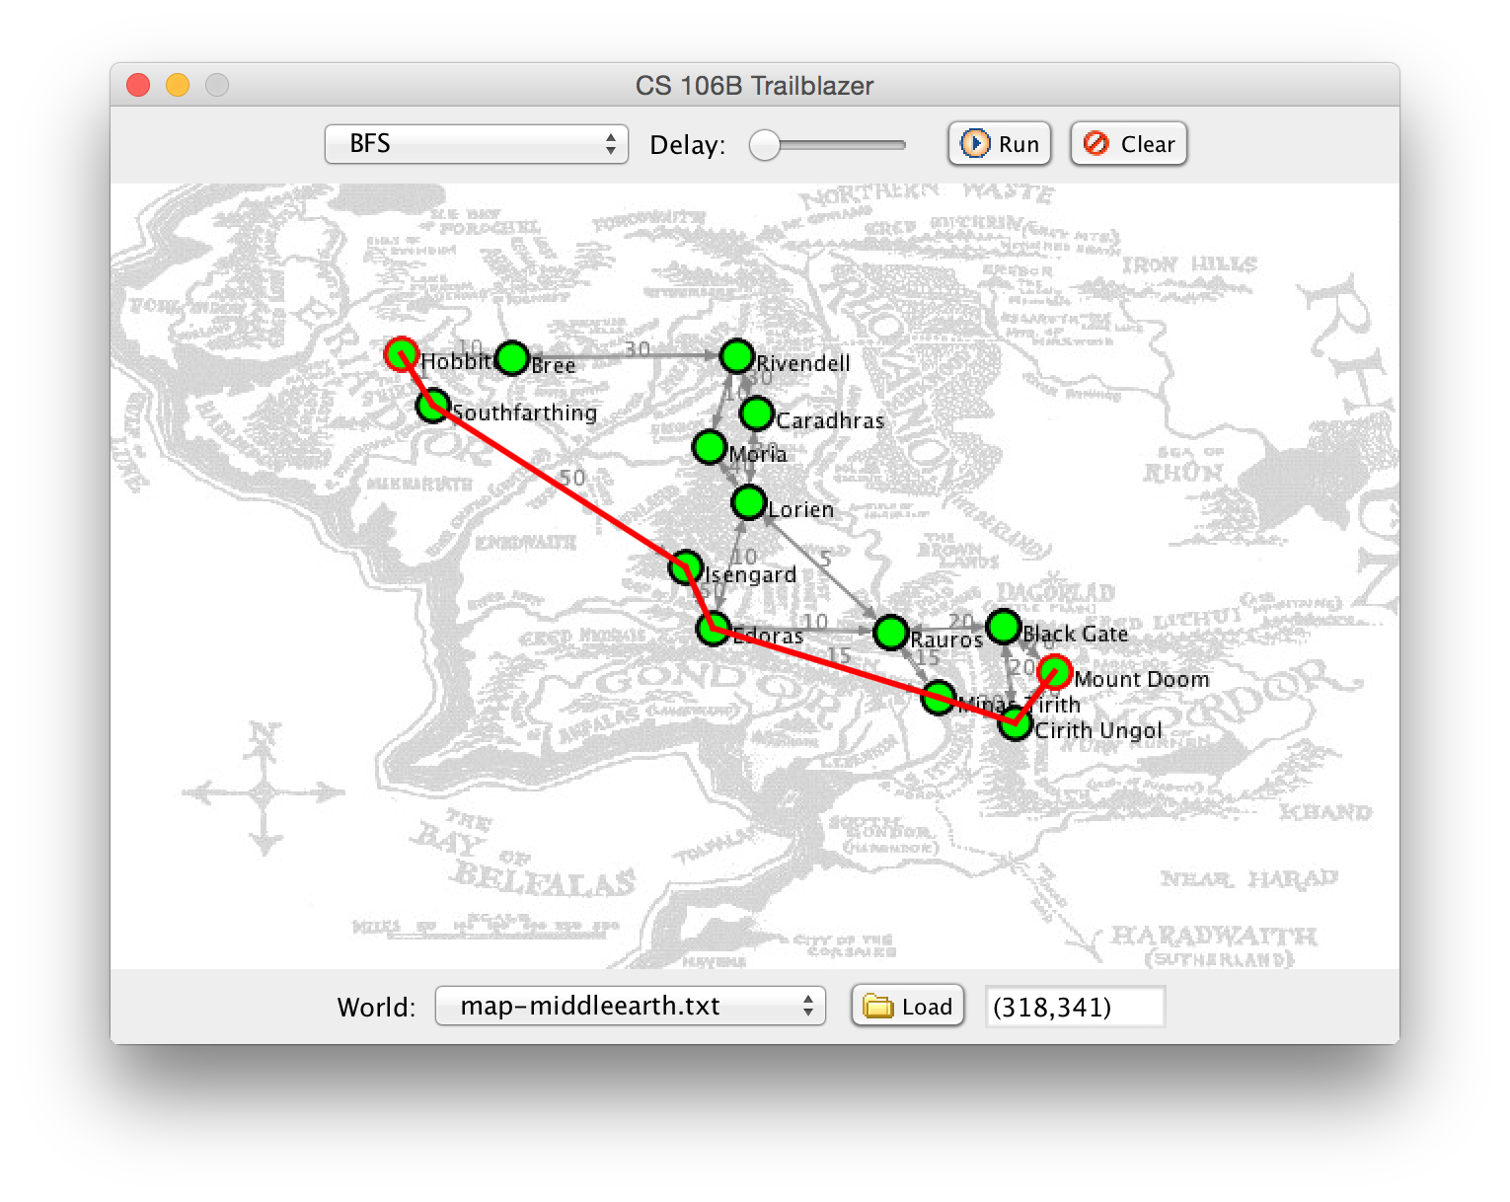Click the Edoras vertex
This screenshot has width=1510, height=1202.
coord(713,629)
